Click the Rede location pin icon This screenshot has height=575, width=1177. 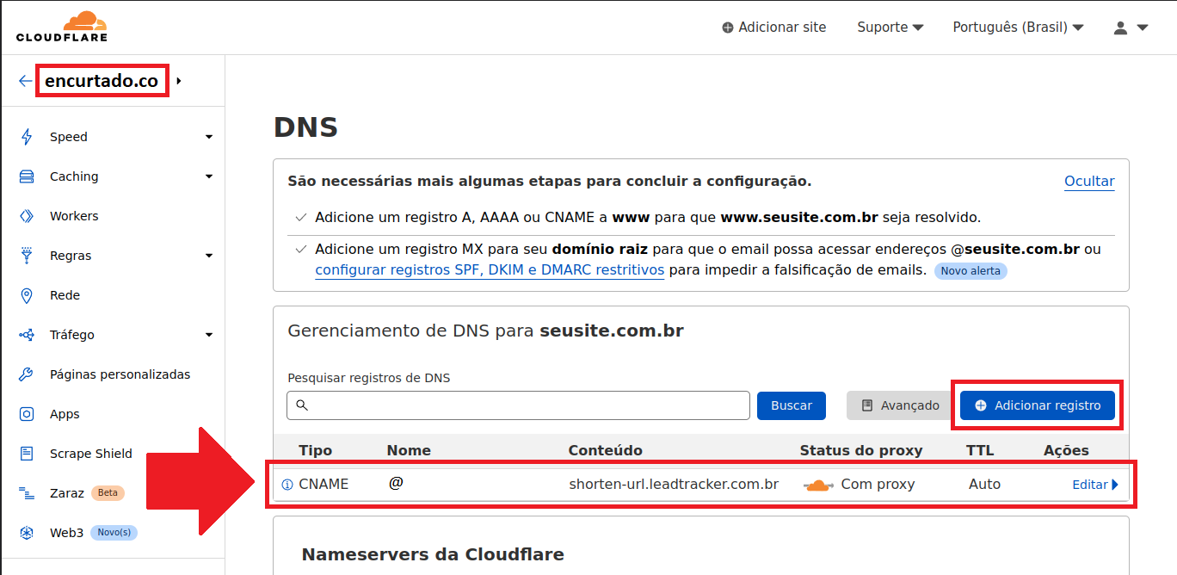point(27,295)
